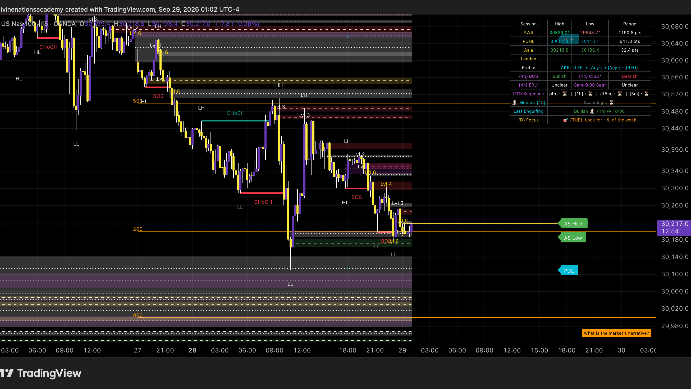The width and height of the screenshot is (691, 389).
Task: Click the OANDA symbol title in chart legend
Action: click(x=38, y=24)
